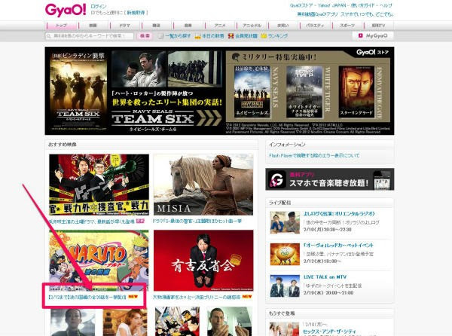Open the LIVE TALK on MTV link

click(x=325, y=277)
